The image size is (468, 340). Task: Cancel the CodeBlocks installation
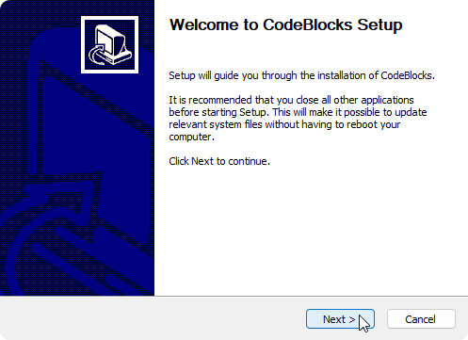coord(421,319)
